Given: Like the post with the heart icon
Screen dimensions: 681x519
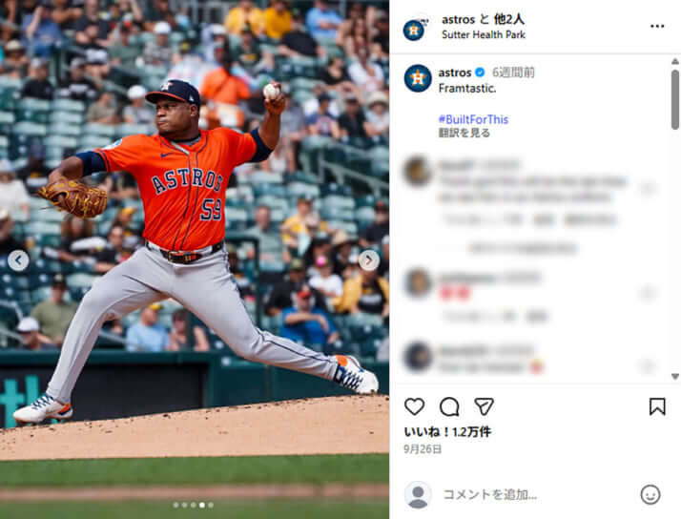Looking at the screenshot, I should point(414,407).
